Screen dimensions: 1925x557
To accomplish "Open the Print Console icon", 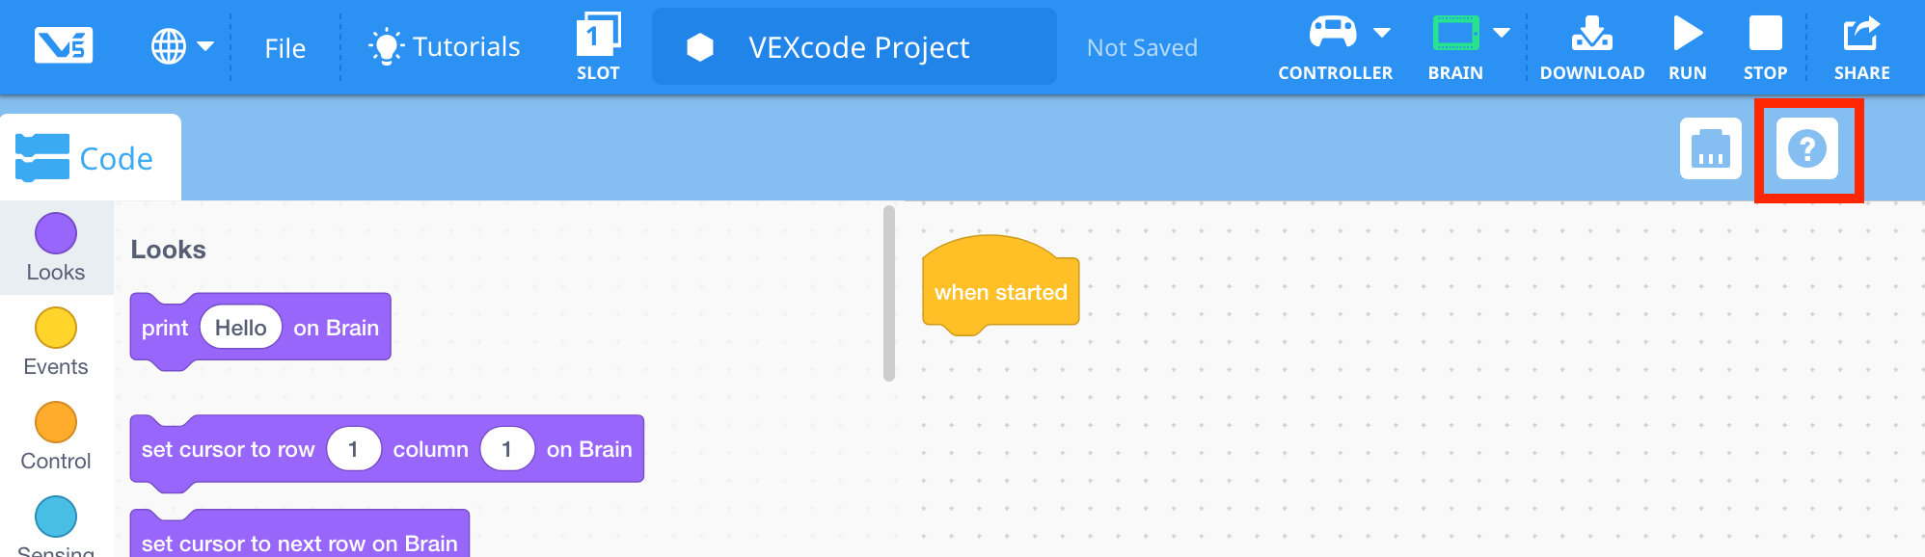I will tap(1712, 149).
